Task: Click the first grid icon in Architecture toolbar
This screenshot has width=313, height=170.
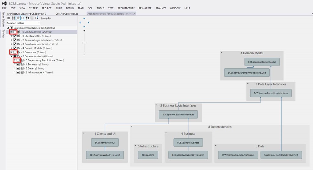Action: [x=9, y=18]
